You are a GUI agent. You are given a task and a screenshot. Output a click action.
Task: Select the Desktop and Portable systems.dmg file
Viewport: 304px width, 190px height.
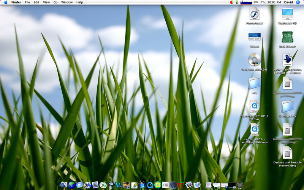coord(287,153)
